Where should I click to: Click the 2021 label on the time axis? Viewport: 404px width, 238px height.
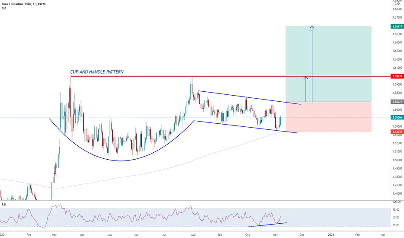tap(331, 235)
